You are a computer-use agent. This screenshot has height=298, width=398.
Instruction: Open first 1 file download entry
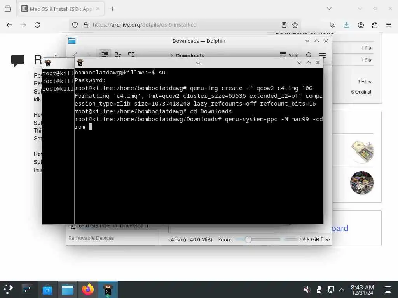click(x=366, y=48)
